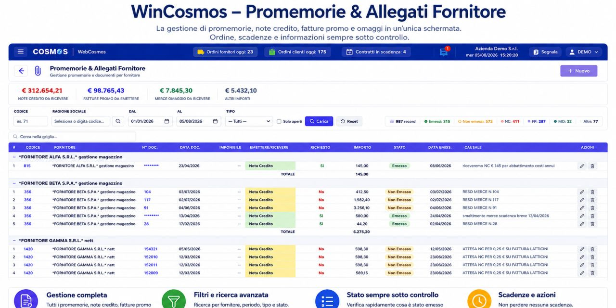Open the Tipo dropdown
Screen dimensions: 616x308
pos(249,121)
